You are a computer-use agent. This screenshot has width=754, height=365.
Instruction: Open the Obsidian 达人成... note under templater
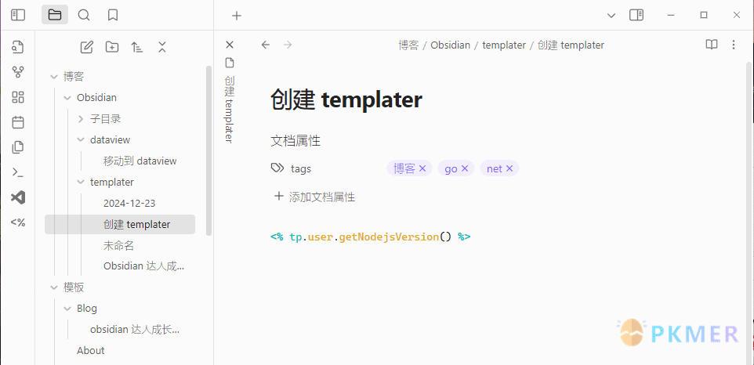[x=143, y=266]
